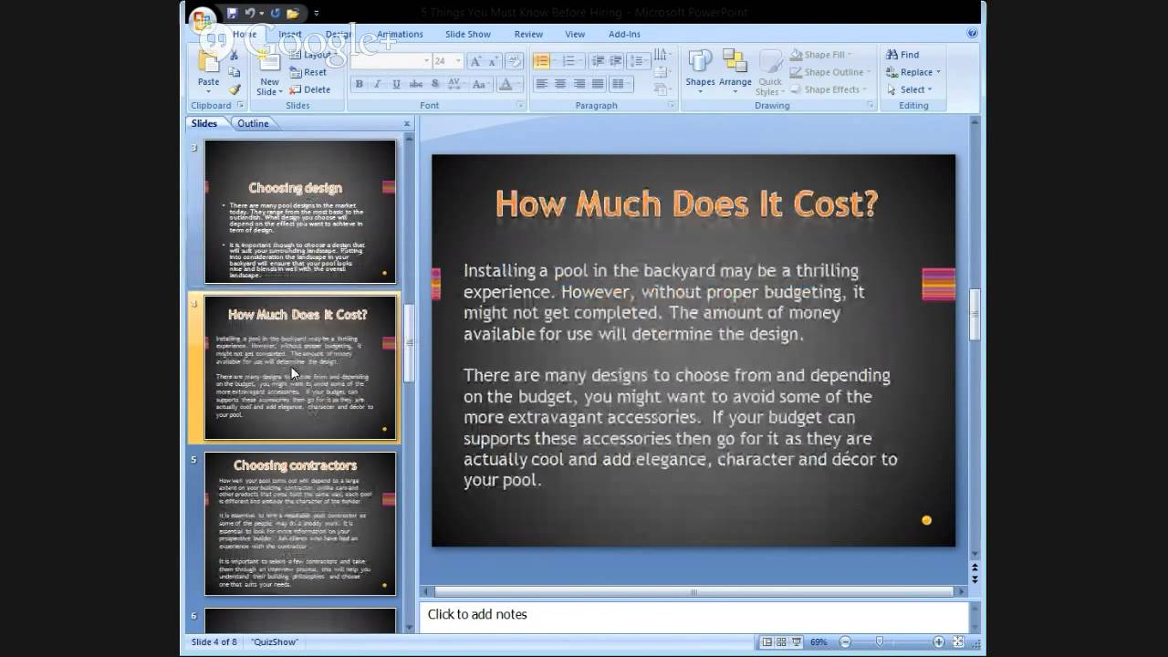Click the "QuizShow" theme name in status bar

point(275,642)
